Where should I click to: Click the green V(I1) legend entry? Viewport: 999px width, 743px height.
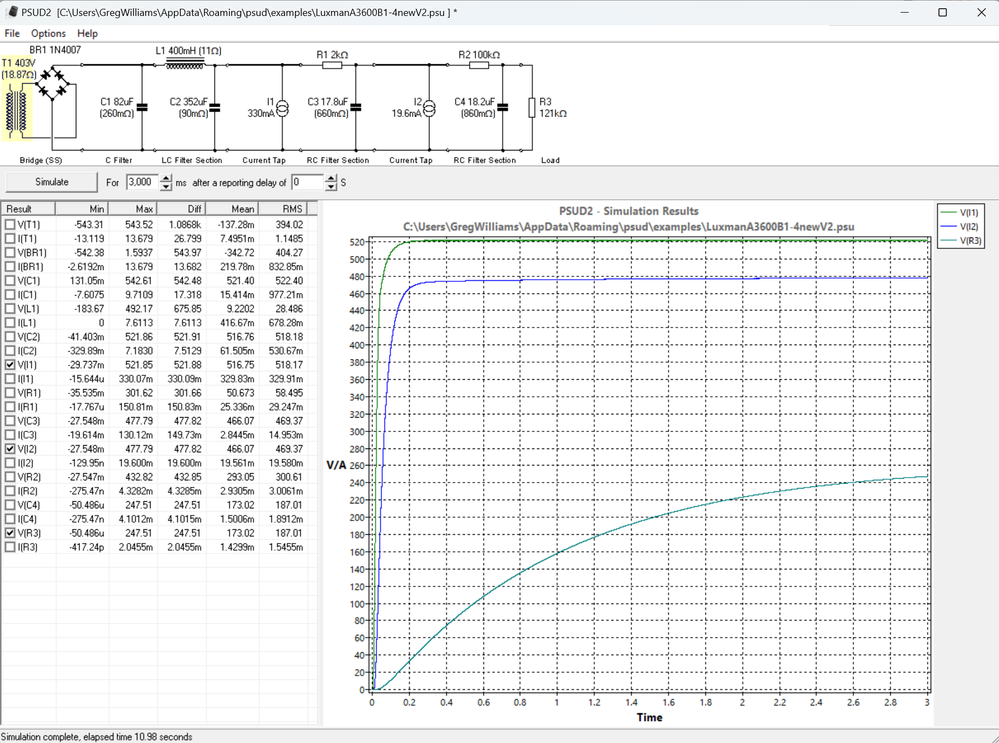960,213
